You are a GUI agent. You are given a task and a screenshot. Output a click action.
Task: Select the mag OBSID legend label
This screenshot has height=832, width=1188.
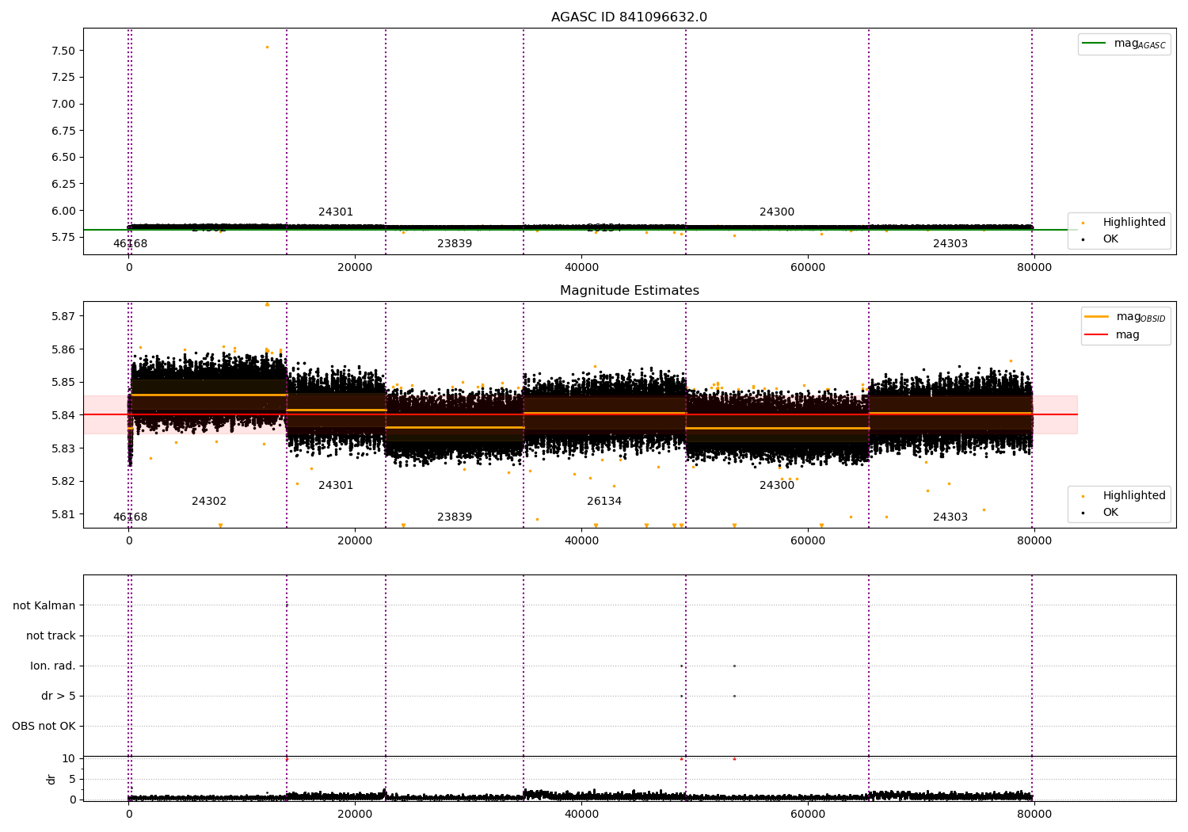click(x=1141, y=317)
